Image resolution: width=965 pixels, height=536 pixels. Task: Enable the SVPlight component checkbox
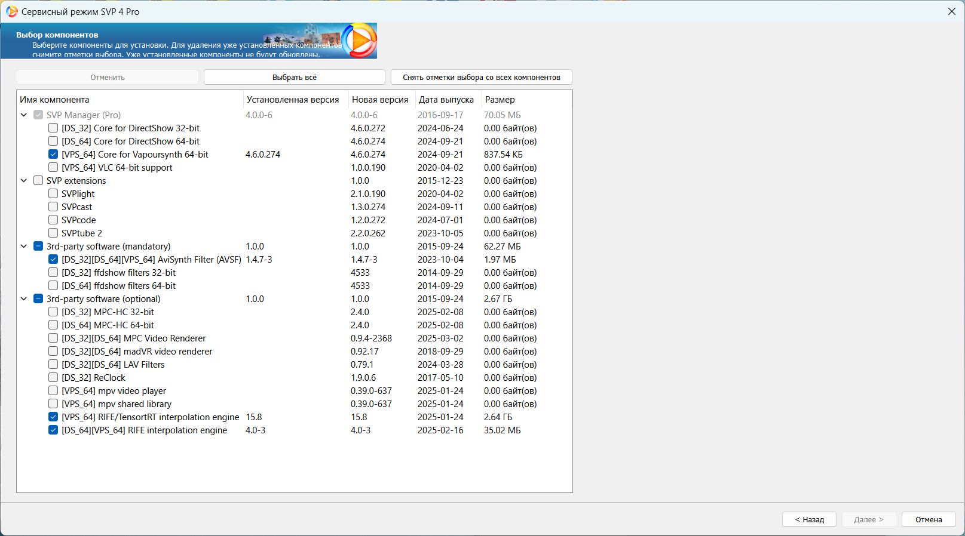pyautogui.click(x=53, y=193)
